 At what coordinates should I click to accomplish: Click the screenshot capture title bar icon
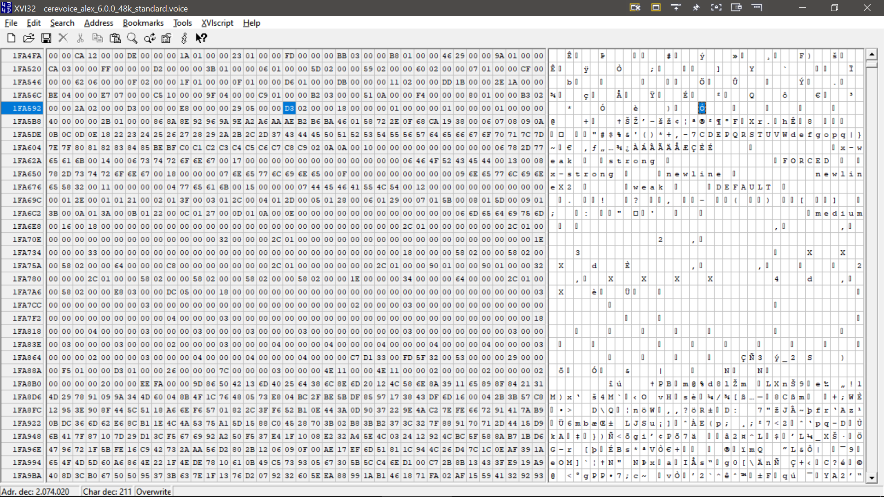click(x=716, y=7)
